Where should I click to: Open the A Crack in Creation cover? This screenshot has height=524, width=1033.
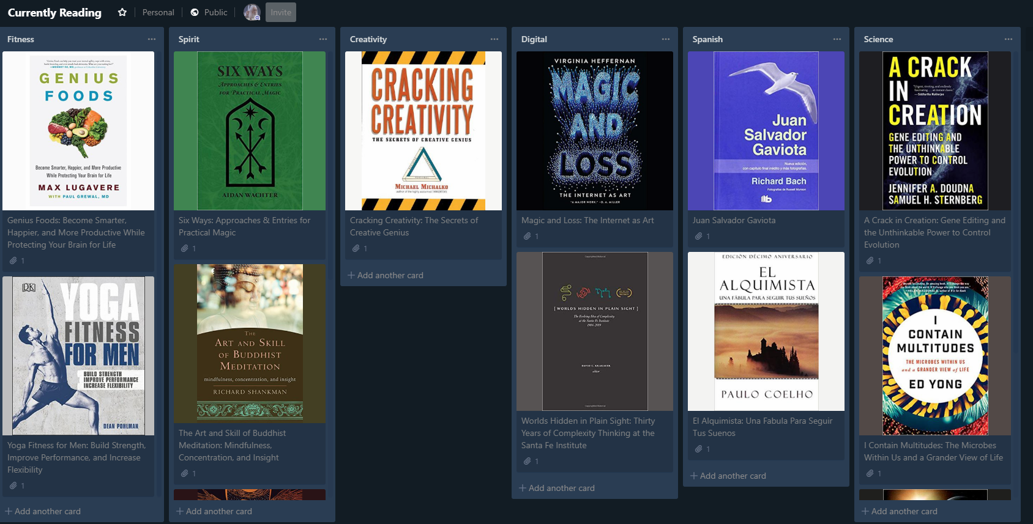coord(935,131)
